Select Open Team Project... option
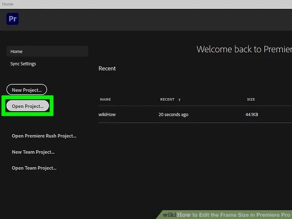The height and width of the screenshot is (219, 292). point(34,168)
